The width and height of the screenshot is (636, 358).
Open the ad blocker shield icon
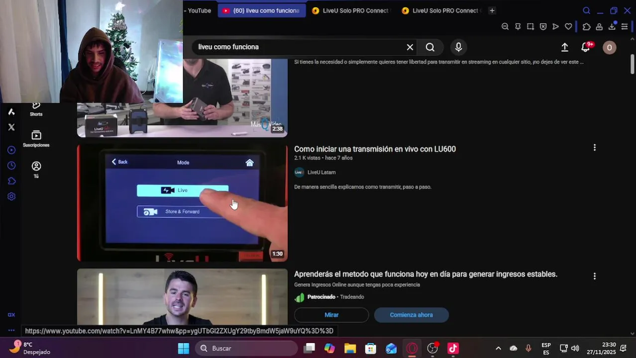coord(543,27)
